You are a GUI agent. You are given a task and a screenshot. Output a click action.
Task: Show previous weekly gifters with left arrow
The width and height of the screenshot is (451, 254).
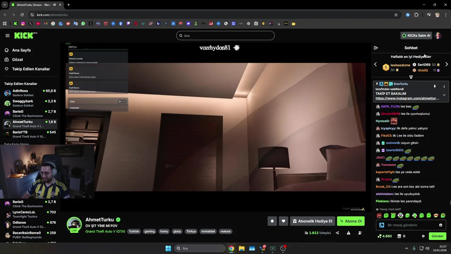click(x=375, y=64)
